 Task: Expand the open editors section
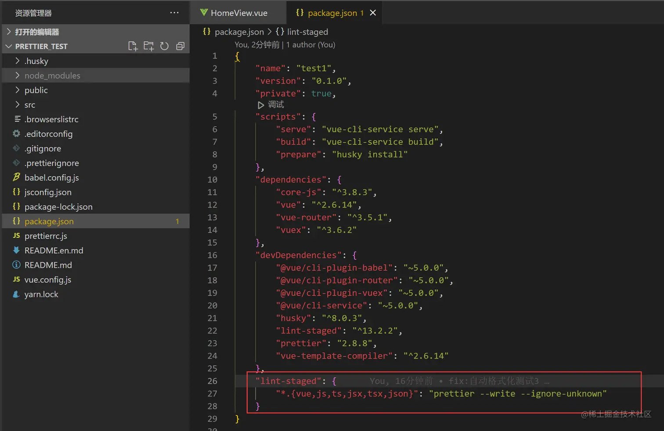point(37,32)
